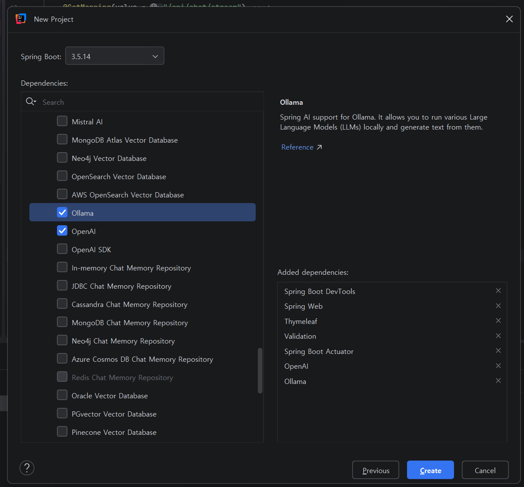Check MongoDB Chat Memory Repository

[x=62, y=322]
